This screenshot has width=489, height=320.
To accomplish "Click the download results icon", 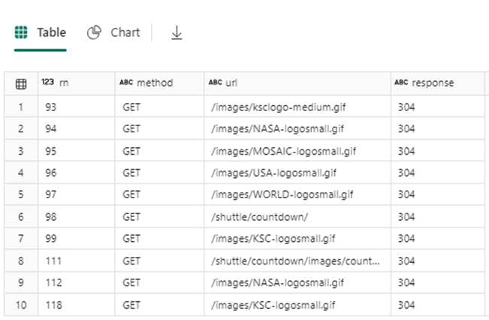I will click(x=177, y=33).
